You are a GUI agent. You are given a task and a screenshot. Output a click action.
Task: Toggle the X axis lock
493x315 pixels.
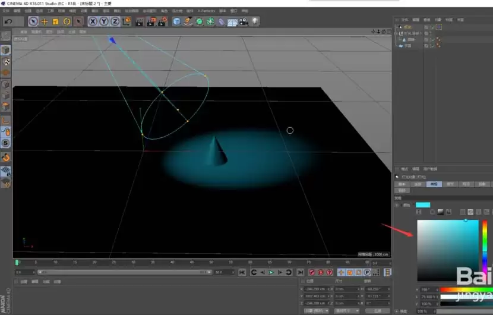point(93,21)
